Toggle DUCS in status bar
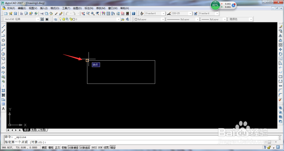This screenshot has width=284, height=151. pyautogui.click(x=94, y=148)
